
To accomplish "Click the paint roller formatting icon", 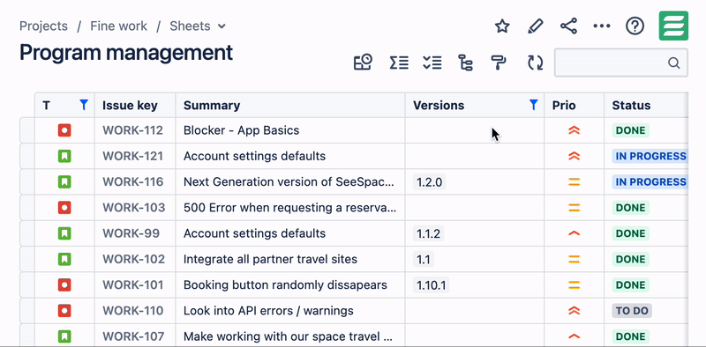I will pyautogui.click(x=499, y=63).
